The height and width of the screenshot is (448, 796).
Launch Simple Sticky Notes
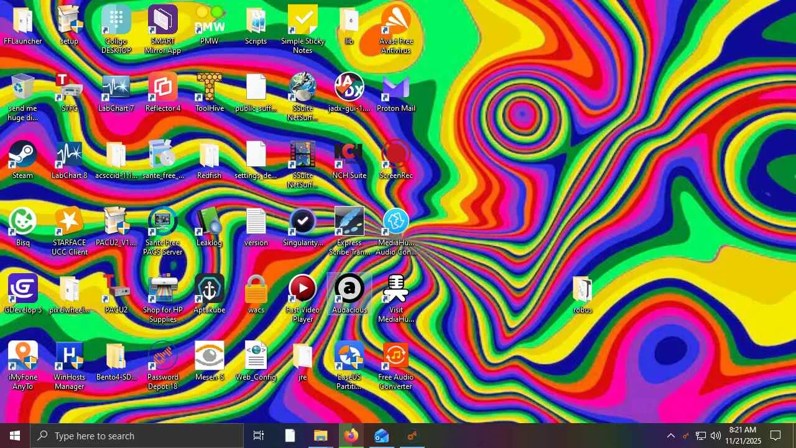pos(303,30)
